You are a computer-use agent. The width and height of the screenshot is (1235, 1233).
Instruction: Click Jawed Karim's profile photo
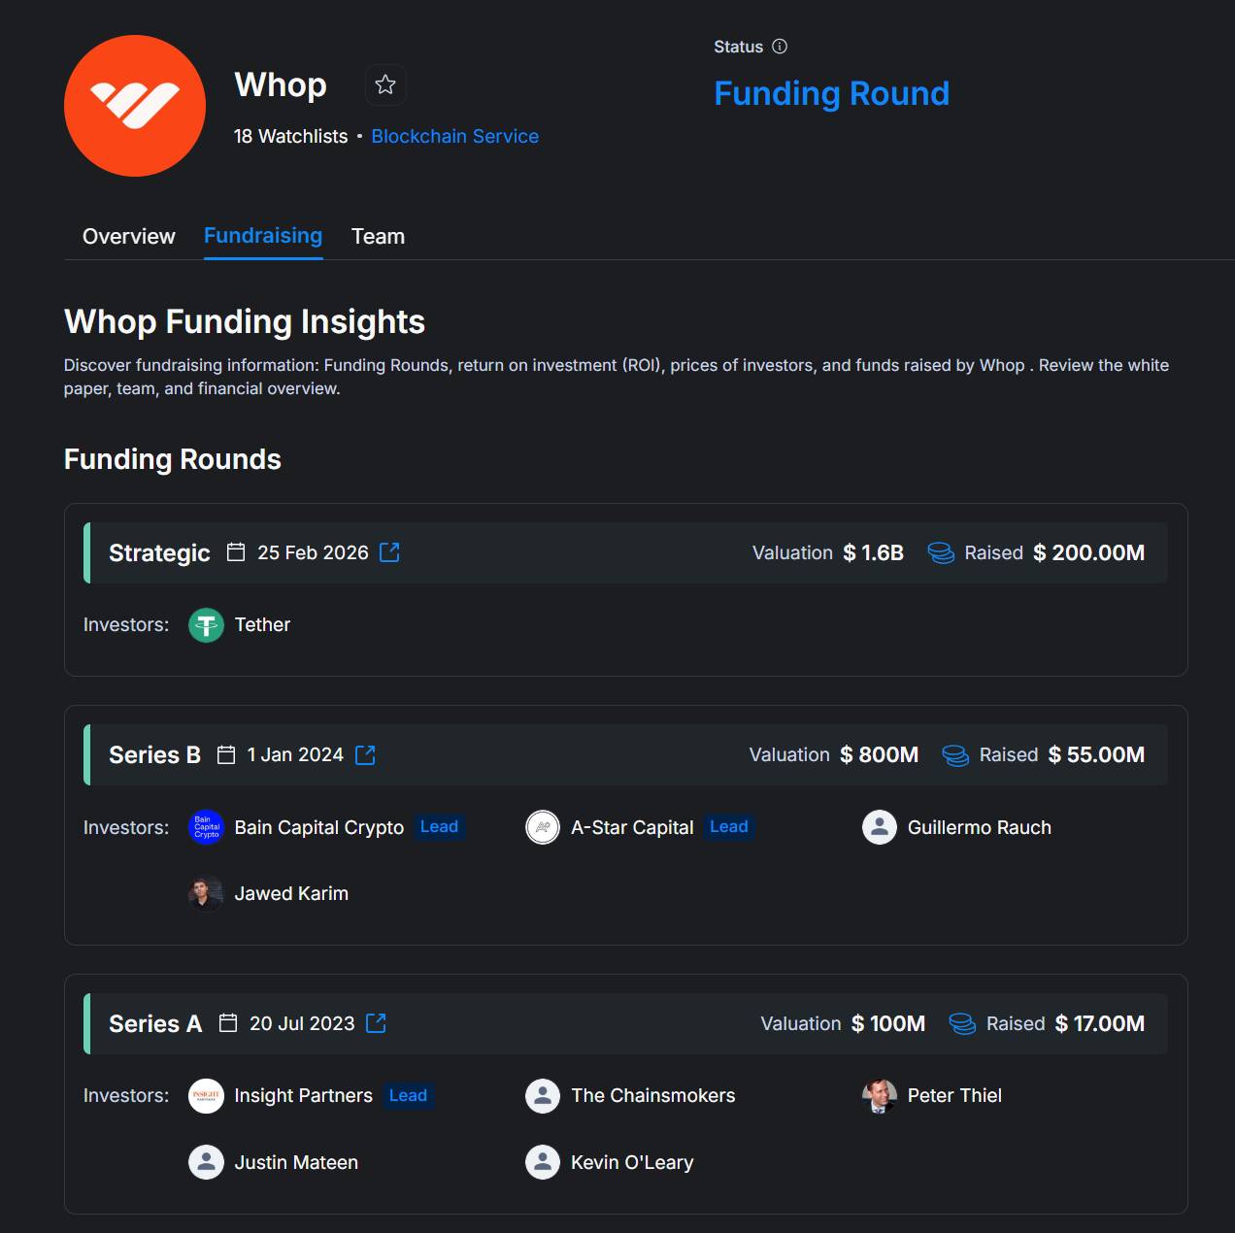coord(206,893)
